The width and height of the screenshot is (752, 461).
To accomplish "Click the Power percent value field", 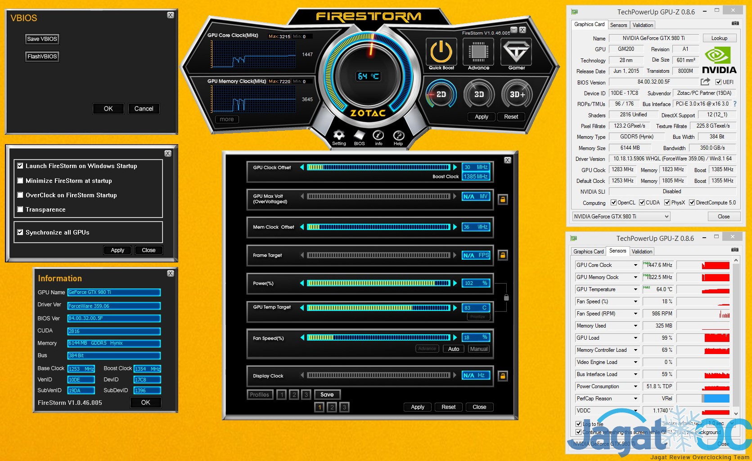I will click(476, 283).
